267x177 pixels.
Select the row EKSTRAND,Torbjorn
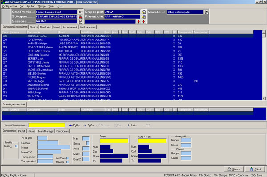click(x=128, y=51)
